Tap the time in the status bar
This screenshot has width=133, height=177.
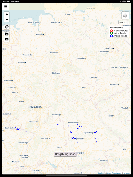pos(6,1)
